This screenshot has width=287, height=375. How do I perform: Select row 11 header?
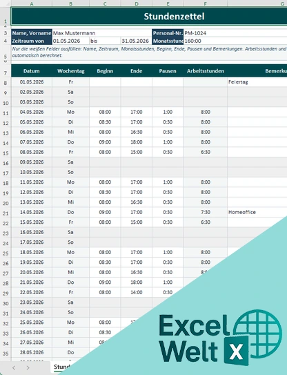[x=6, y=113]
